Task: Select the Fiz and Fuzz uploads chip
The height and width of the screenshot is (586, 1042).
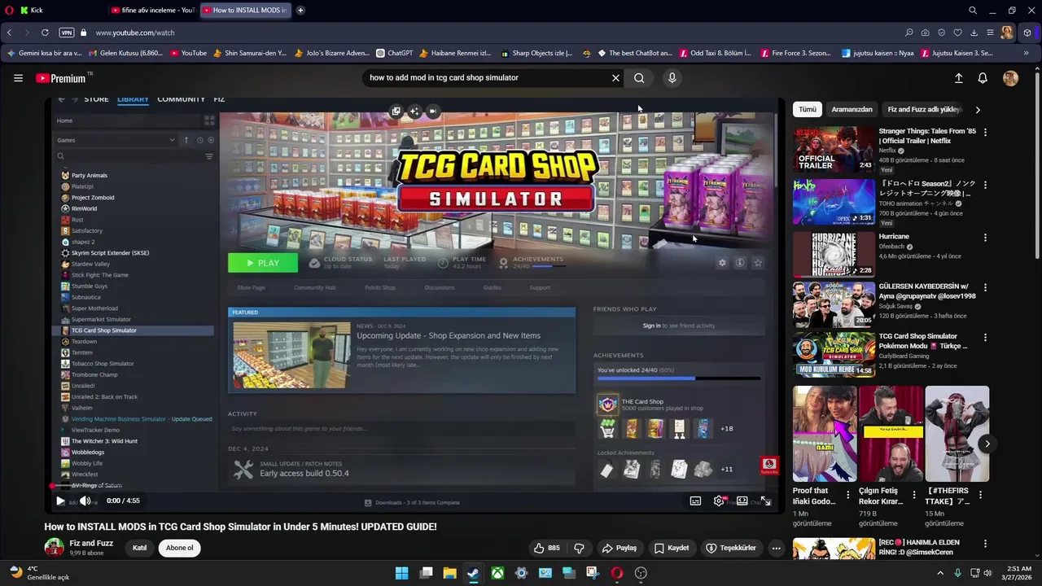Action: pos(924,110)
